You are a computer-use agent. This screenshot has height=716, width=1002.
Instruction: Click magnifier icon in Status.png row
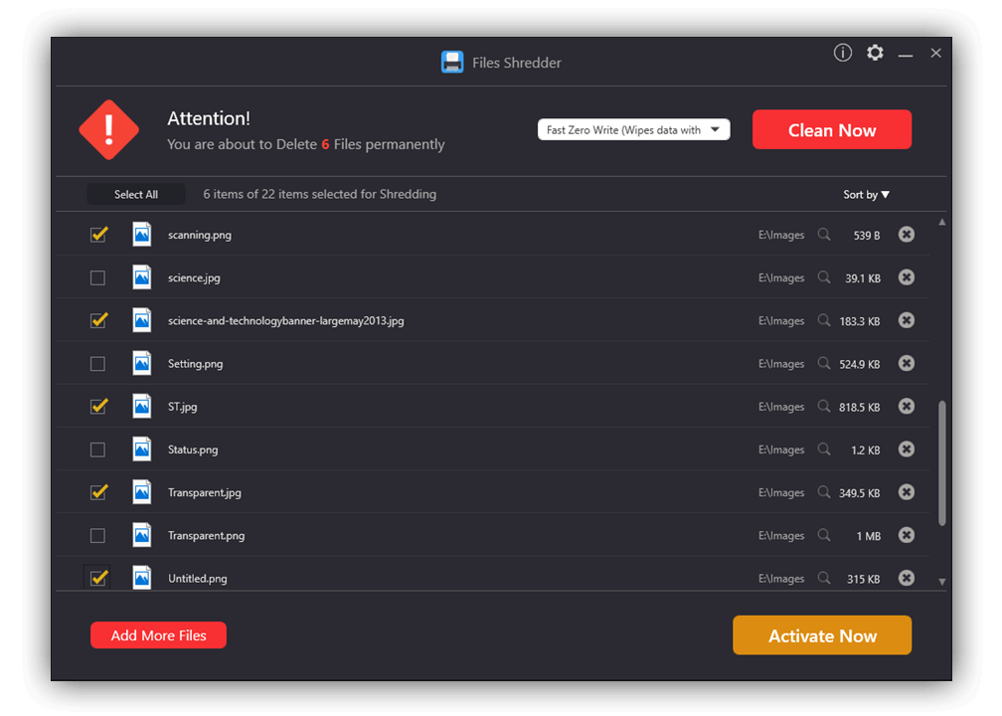pos(824,449)
